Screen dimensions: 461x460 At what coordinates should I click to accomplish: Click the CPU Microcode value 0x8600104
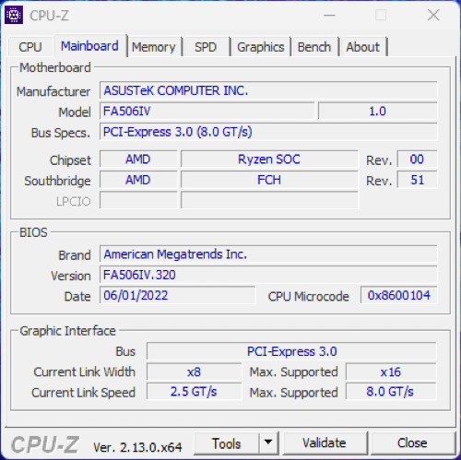[398, 295]
